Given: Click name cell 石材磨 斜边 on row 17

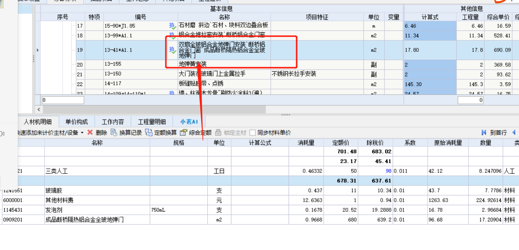Looking at the screenshot, I should 224,26.
